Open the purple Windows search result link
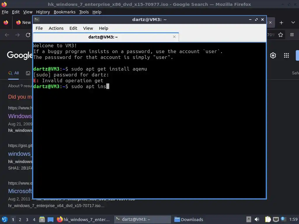299x224 pixels. (20, 116)
